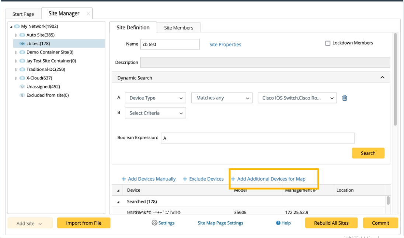Switch to the Start Page tab
This screenshot has height=238, width=404.
tap(23, 14)
